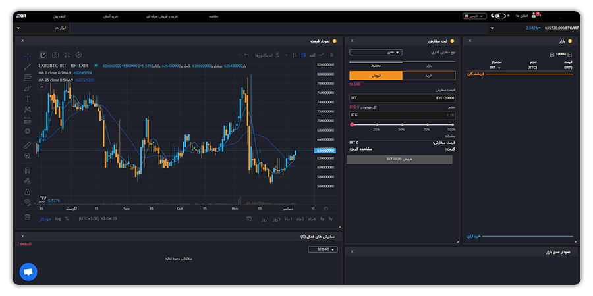The image size is (593, 296).
Task: Open the Fibonacci/gann lines tool
Action: (x=27, y=78)
